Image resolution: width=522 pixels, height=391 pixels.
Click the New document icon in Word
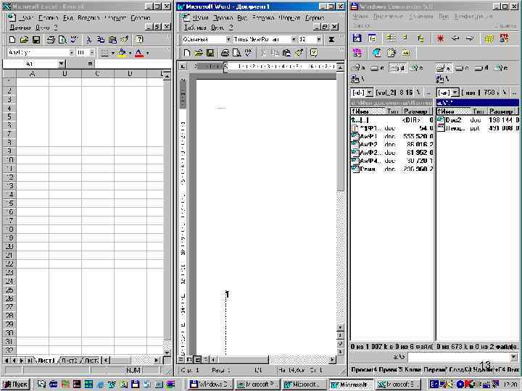click(187, 53)
